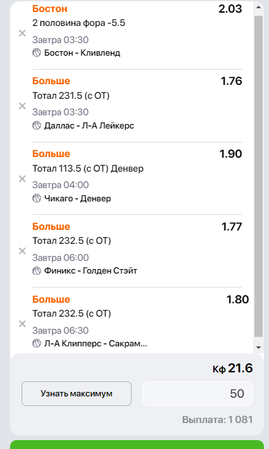
Task: Remove the Даллас - Л-А Лейкерс bet
Action: pos(22,106)
